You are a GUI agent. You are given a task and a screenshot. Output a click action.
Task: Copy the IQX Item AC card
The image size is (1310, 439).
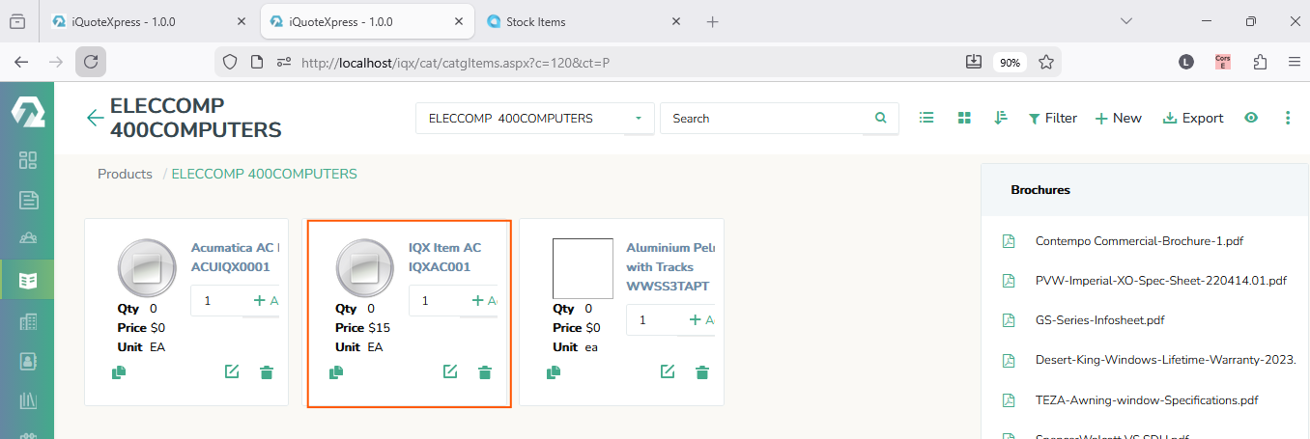pos(336,372)
